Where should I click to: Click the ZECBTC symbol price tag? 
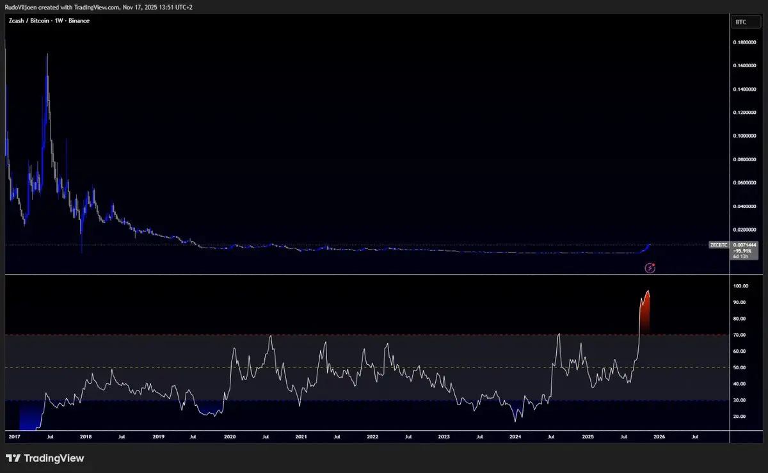[717, 245]
